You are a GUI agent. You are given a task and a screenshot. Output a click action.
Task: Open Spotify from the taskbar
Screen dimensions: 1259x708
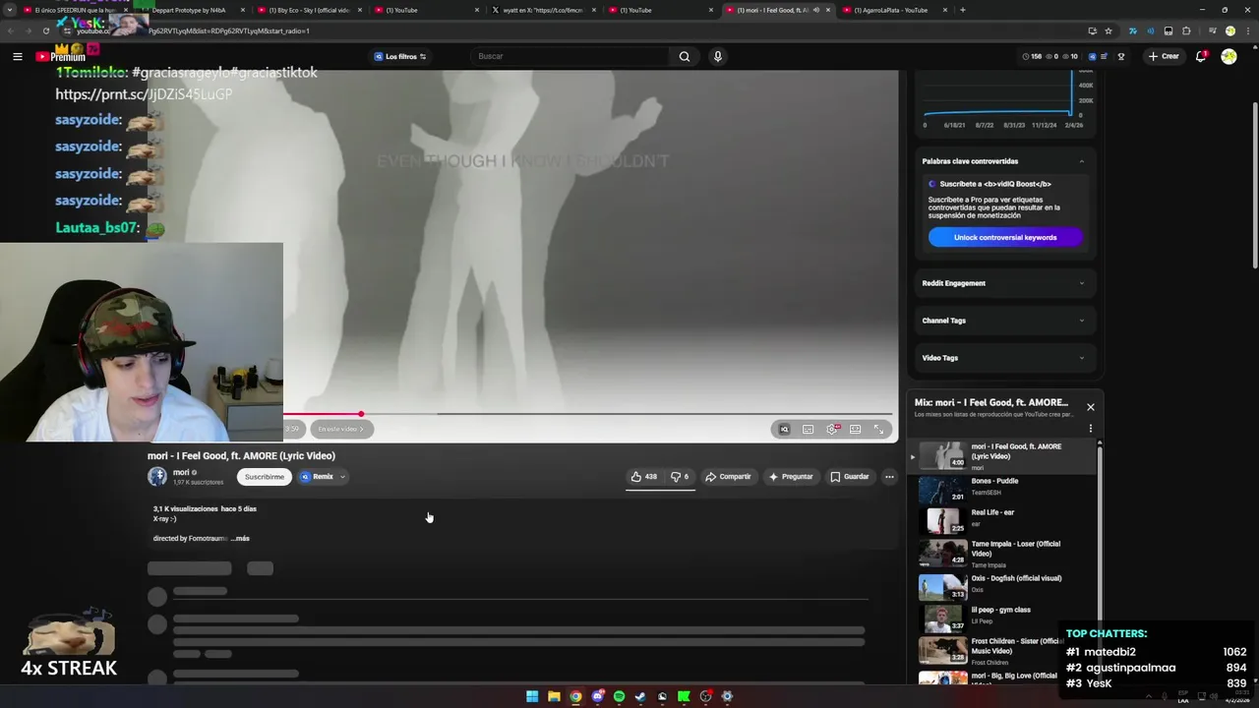[x=619, y=696]
